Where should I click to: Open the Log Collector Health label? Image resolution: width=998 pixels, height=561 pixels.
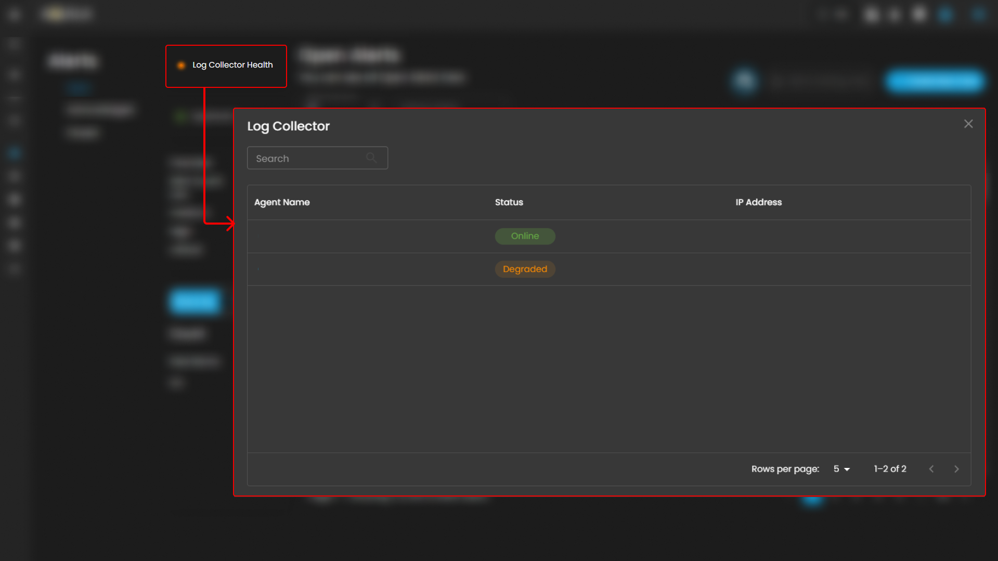point(232,65)
